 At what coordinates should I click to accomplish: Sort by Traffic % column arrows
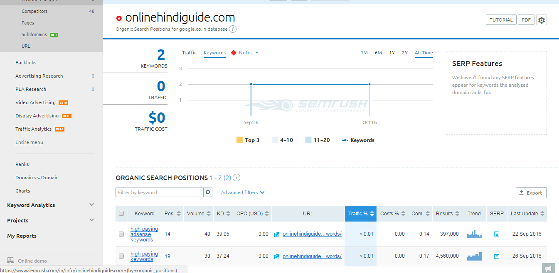tap(372, 214)
